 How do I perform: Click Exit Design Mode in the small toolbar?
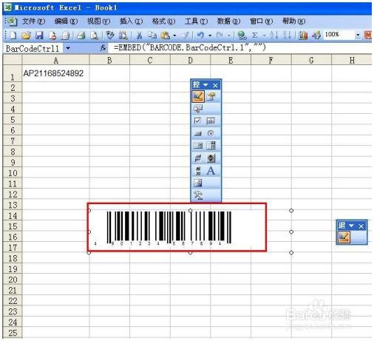pyautogui.click(x=344, y=237)
